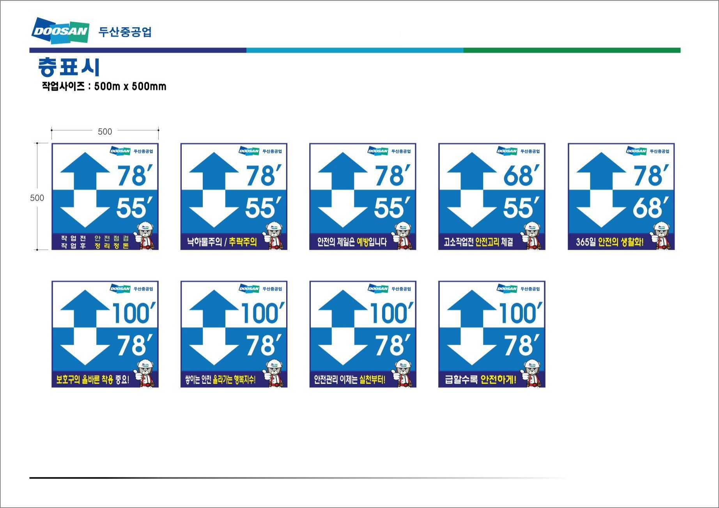Image resolution: width=719 pixels, height=508 pixels.
Task: Pick the light blue header bar segment
Action: (x=354, y=50)
